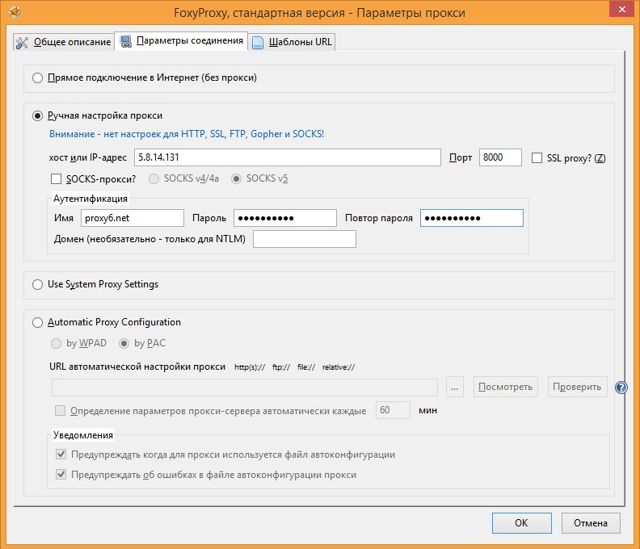Select Прямое подключение в Интернет radio button
Image resolution: width=640 pixels, height=549 pixels.
tap(37, 78)
